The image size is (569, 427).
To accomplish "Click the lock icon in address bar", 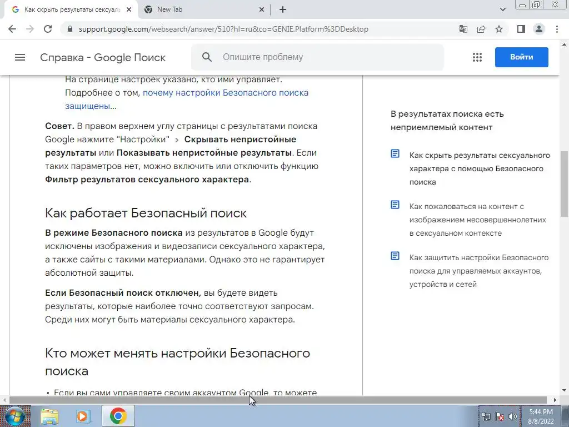I will point(71,29).
